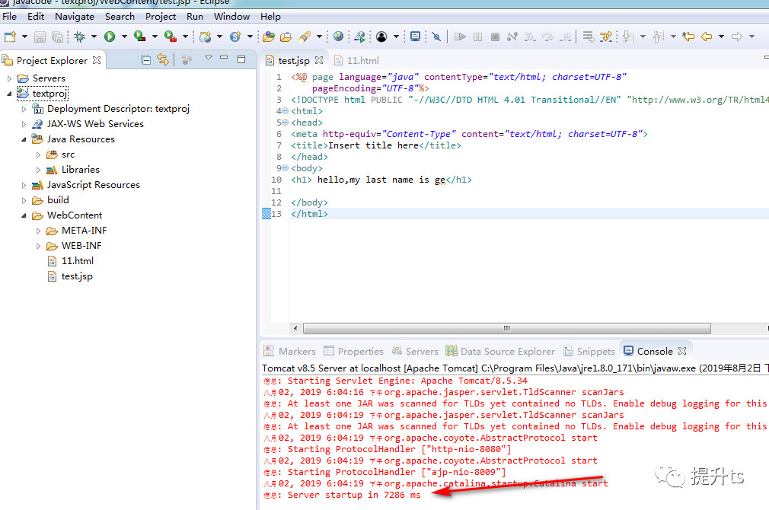Launch Debug with the bug icon
Screen dimensions: 769x510
pos(79,37)
